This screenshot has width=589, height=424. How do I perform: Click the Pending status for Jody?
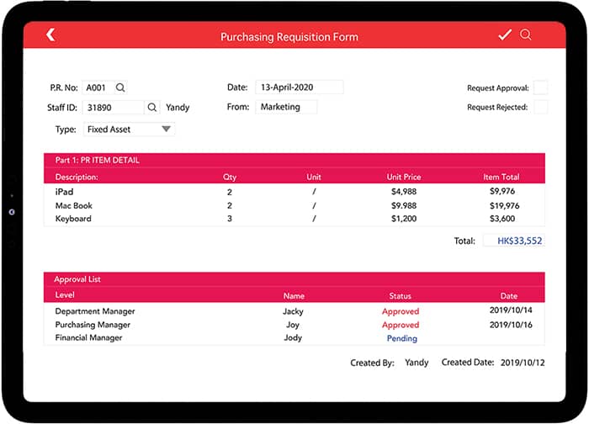402,338
